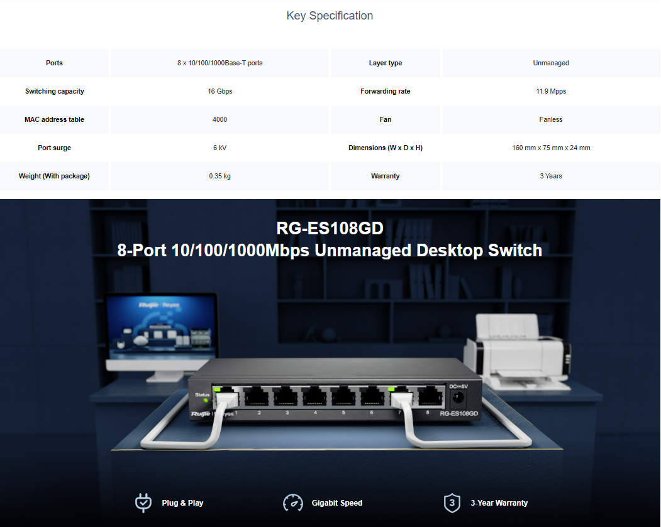Select the Gigabit Speed label
Screen dimensions: 661x527
click(x=337, y=503)
